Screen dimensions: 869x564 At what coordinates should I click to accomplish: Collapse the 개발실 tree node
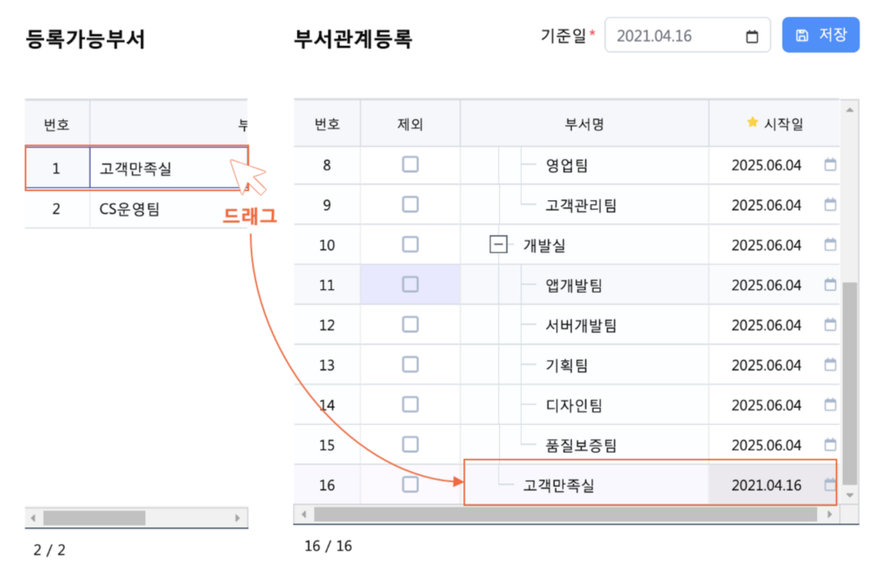coord(499,245)
